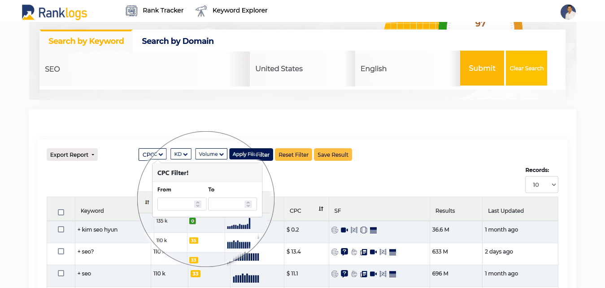Click the Clear Search button
Screen dimensions: 605x288
pos(527,68)
